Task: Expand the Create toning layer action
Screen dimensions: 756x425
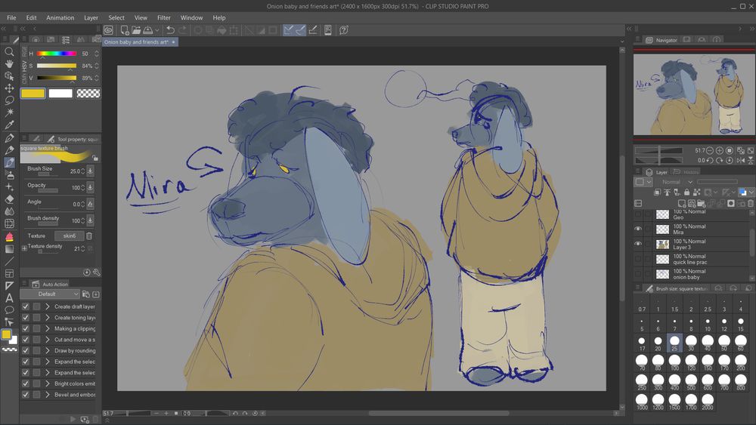Action: coord(47,318)
